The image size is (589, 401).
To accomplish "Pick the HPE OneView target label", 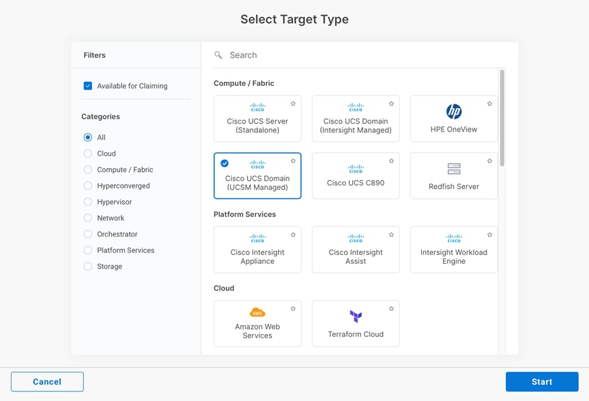I will (x=454, y=129).
